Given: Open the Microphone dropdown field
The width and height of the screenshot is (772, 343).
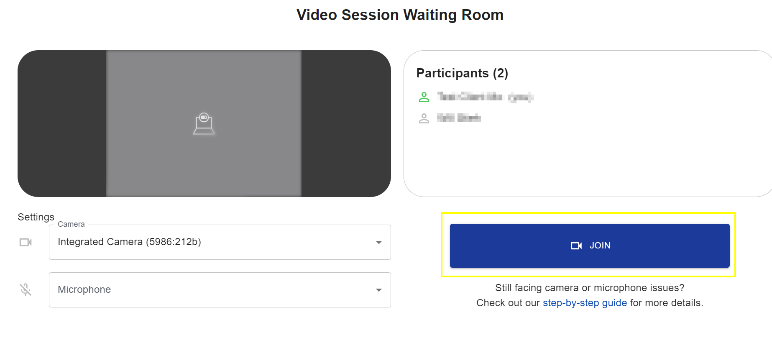Looking at the screenshot, I should 220,290.
